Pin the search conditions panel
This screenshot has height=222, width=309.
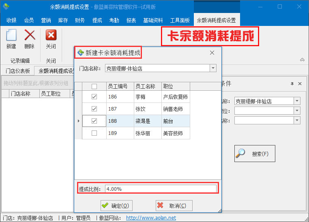[x=292, y=83]
